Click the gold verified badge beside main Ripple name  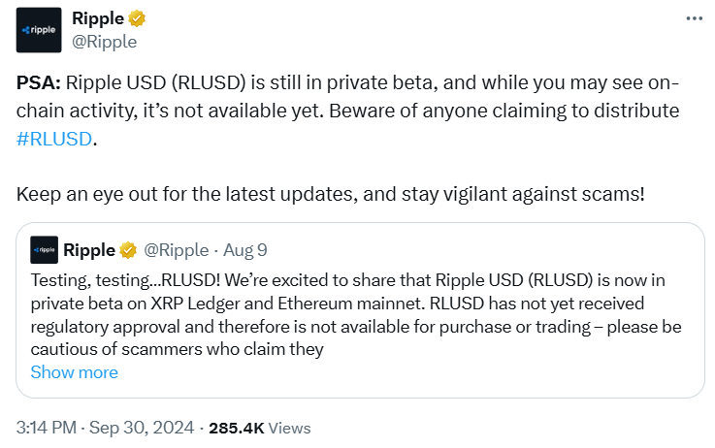tap(138, 19)
